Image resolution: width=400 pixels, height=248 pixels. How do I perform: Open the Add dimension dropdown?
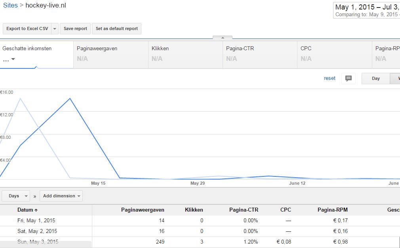(x=61, y=196)
